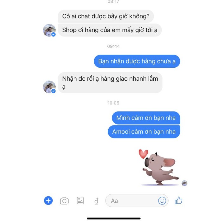
Task: Select the 'Amooi cám ơn bạn nha' bubble
Action: coord(144,132)
